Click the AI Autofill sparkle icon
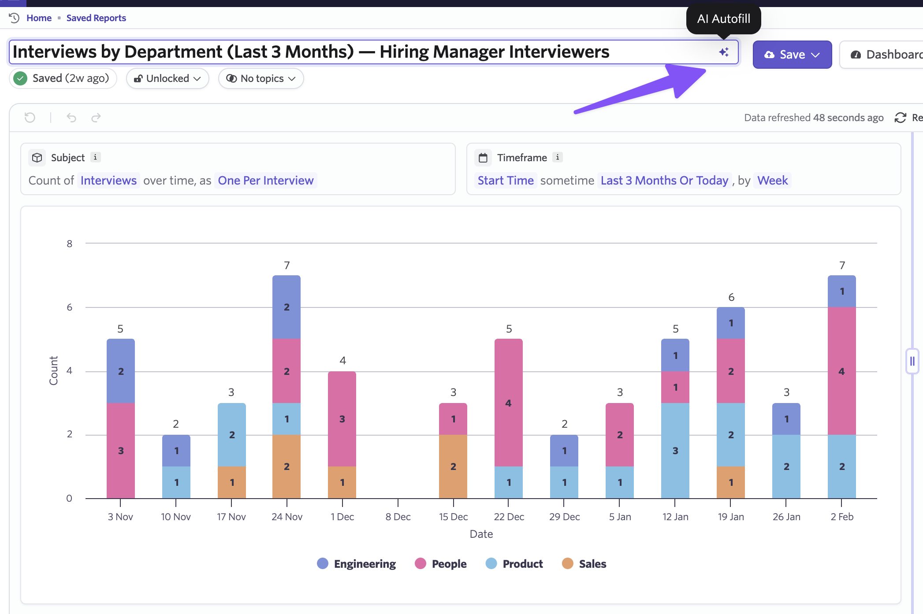The width and height of the screenshot is (923, 614). click(x=724, y=52)
